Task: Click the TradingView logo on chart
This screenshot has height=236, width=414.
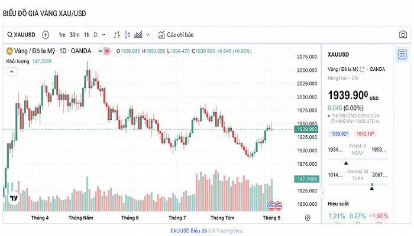Action: pyautogui.click(x=13, y=200)
